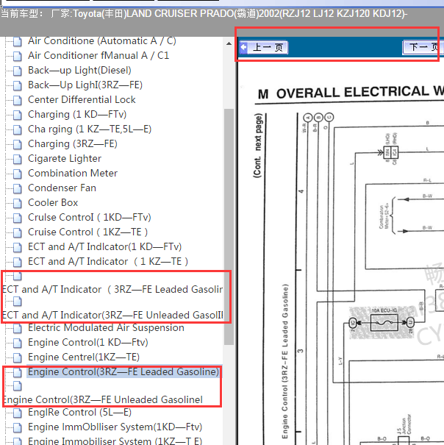Click page icon beside Cigarete Lighter
This screenshot has height=445, width=444.
click(x=18, y=159)
